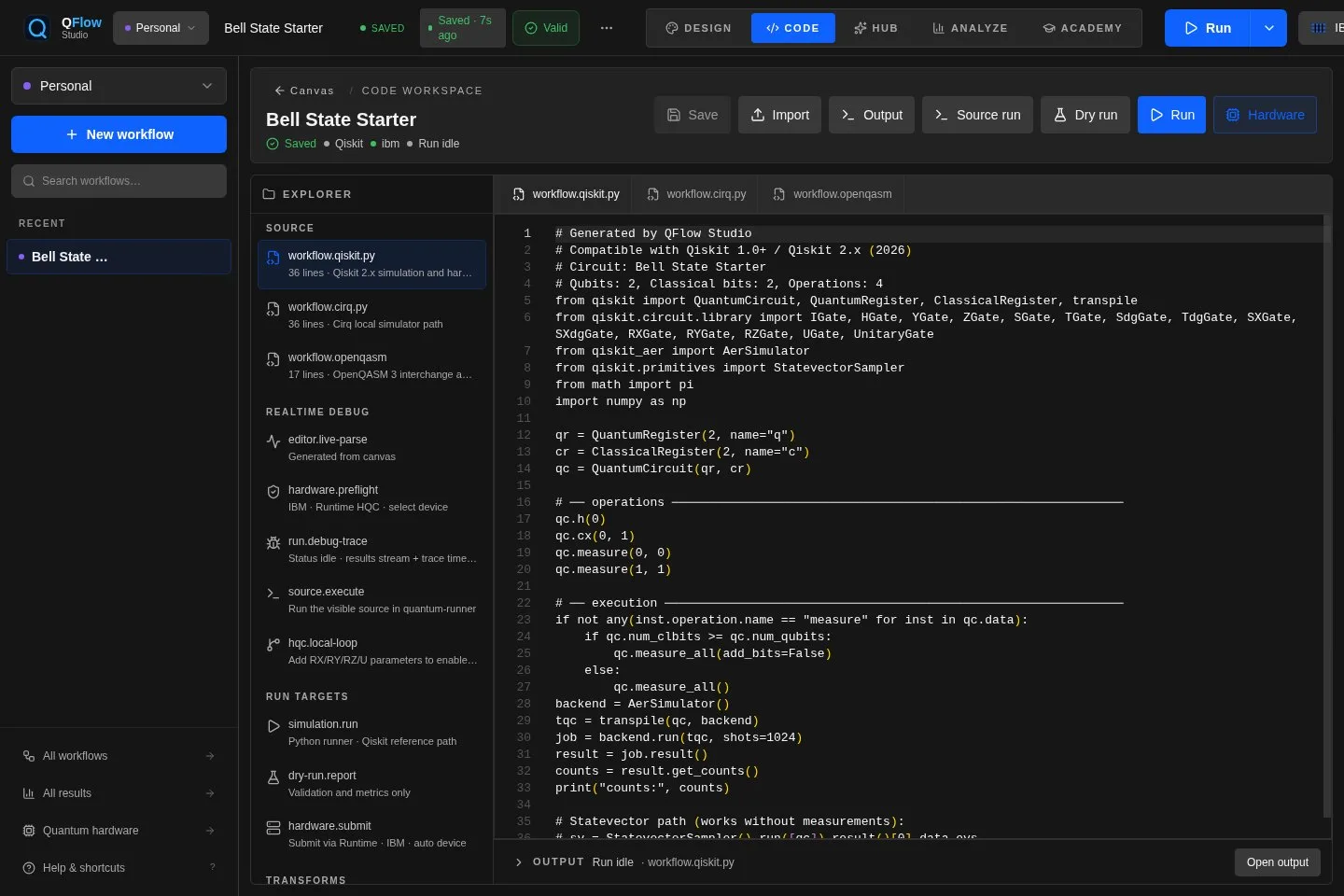Click the Bell State Starter title in top bar
This screenshot has height=896, width=1344.
coord(273,28)
